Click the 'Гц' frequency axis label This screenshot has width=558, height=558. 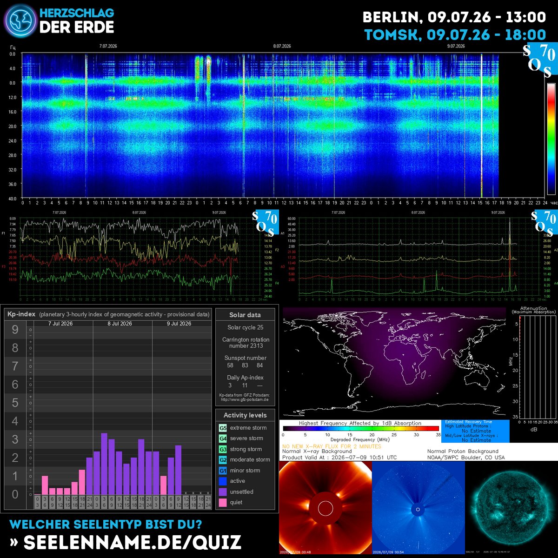(13, 47)
